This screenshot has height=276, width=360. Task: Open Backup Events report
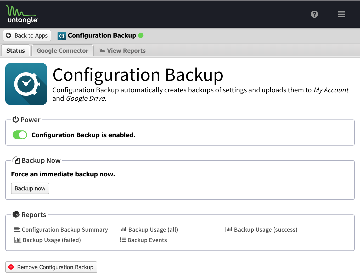click(x=143, y=240)
